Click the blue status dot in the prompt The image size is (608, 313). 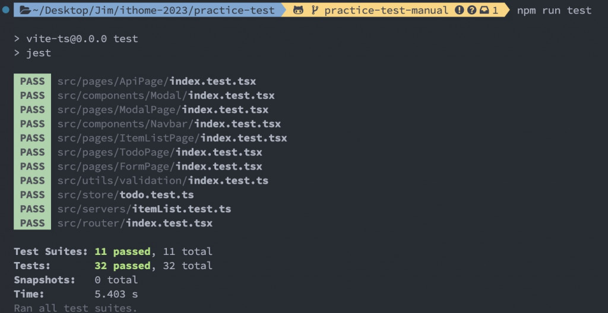click(x=5, y=9)
